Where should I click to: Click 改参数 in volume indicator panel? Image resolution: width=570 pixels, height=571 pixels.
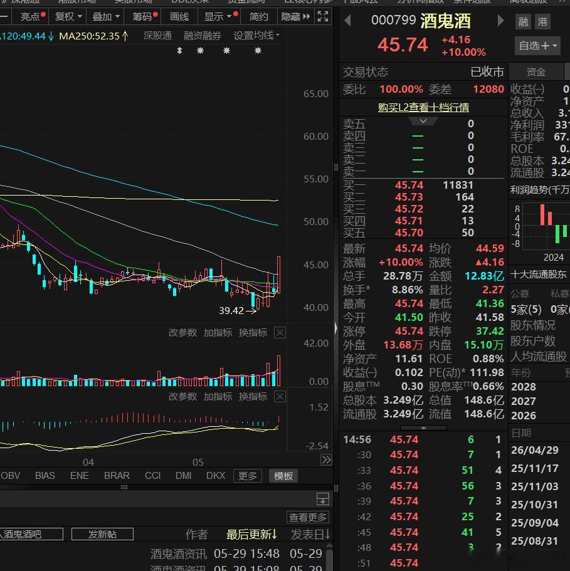point(182,332)
